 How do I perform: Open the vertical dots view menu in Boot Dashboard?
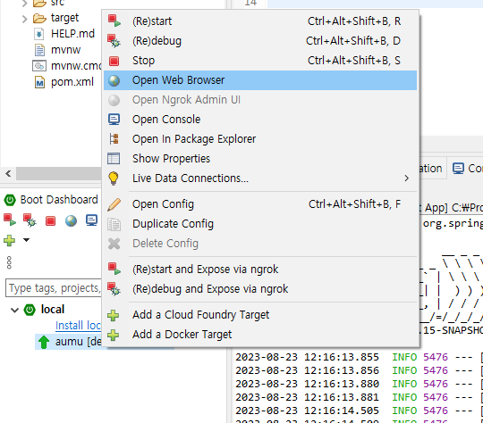[x=9, y=262]
